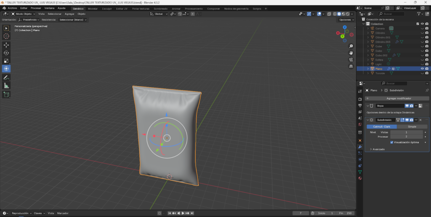Expand the Cilindro.003 tree item
This screenshot has width=431, height=217.
point(368,42)
